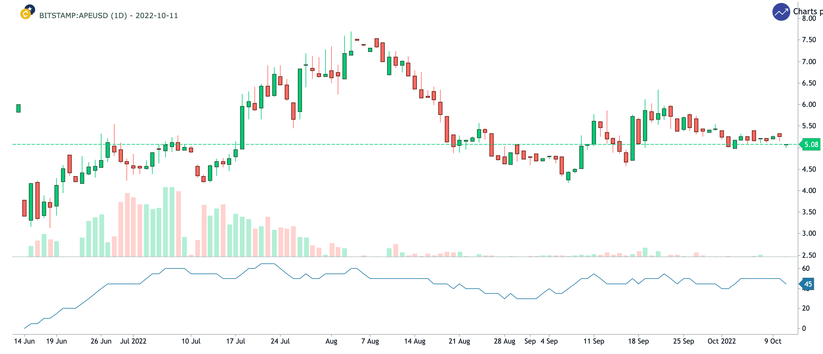
Task: Click the 7.50 price axis label
Action: 809,40
